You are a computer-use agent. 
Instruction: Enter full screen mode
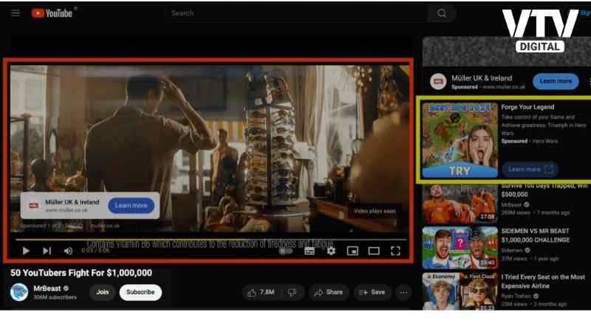click(x=395, y=251)
